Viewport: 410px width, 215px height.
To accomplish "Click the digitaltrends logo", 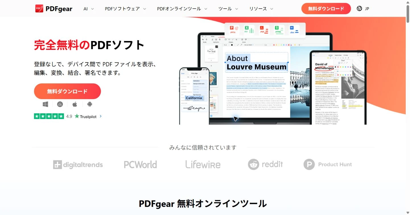I will coord(78,165).
